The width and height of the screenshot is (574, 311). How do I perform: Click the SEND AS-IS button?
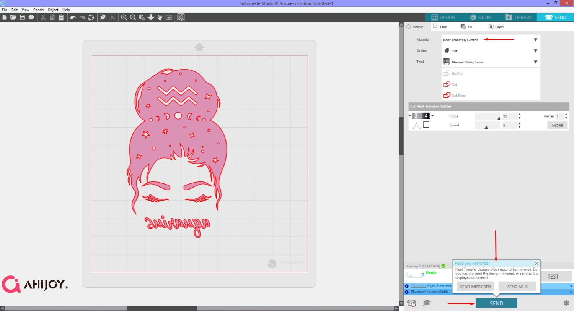(517, 287)
